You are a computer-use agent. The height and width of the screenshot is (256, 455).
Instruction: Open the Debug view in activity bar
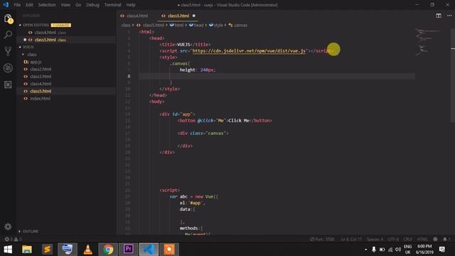8,68
